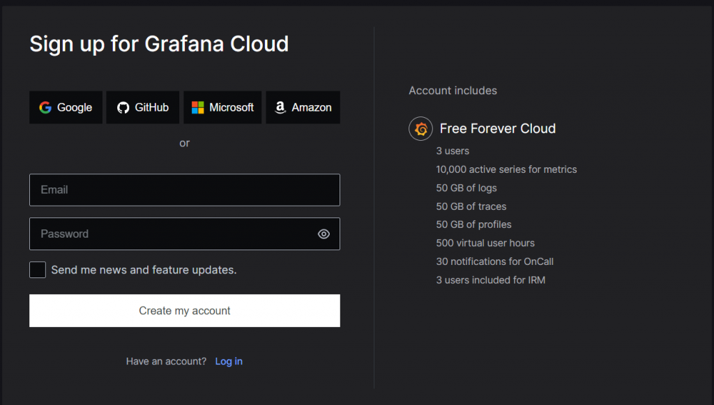This screenshot has width=714, height=405.
Task: Click the '500 virtual user hours' item
Action: [485, 243]
